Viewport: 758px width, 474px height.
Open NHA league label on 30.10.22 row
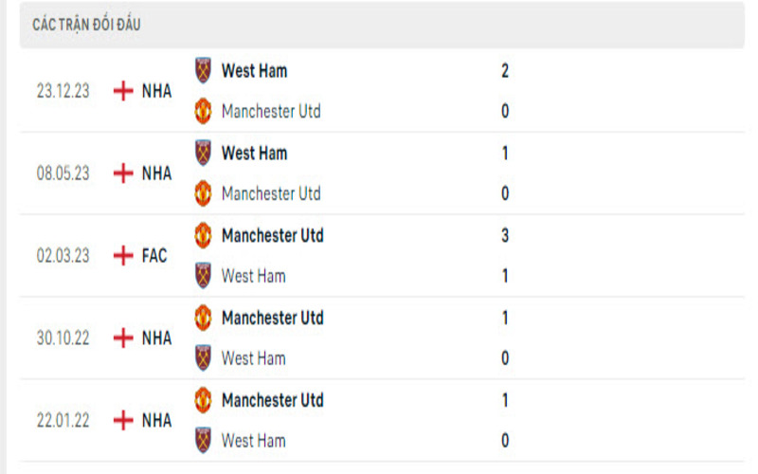coord(156,338)
